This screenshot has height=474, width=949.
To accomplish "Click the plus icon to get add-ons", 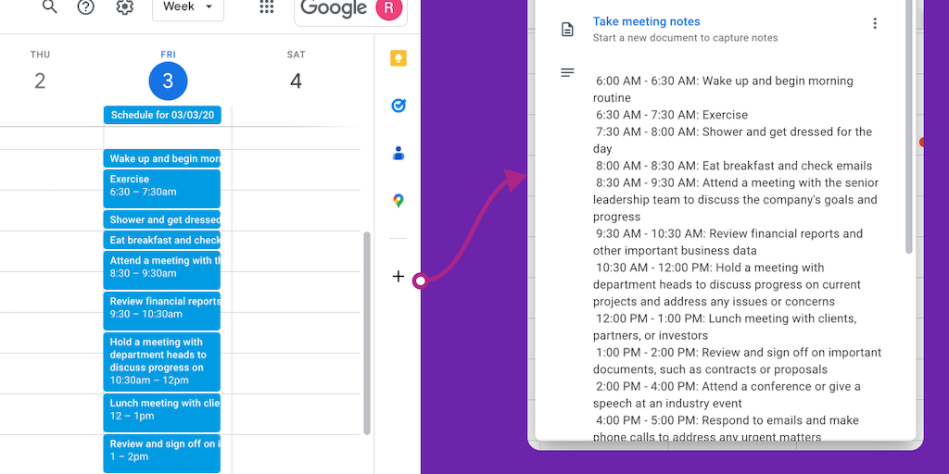I will (x=399, y=276).
